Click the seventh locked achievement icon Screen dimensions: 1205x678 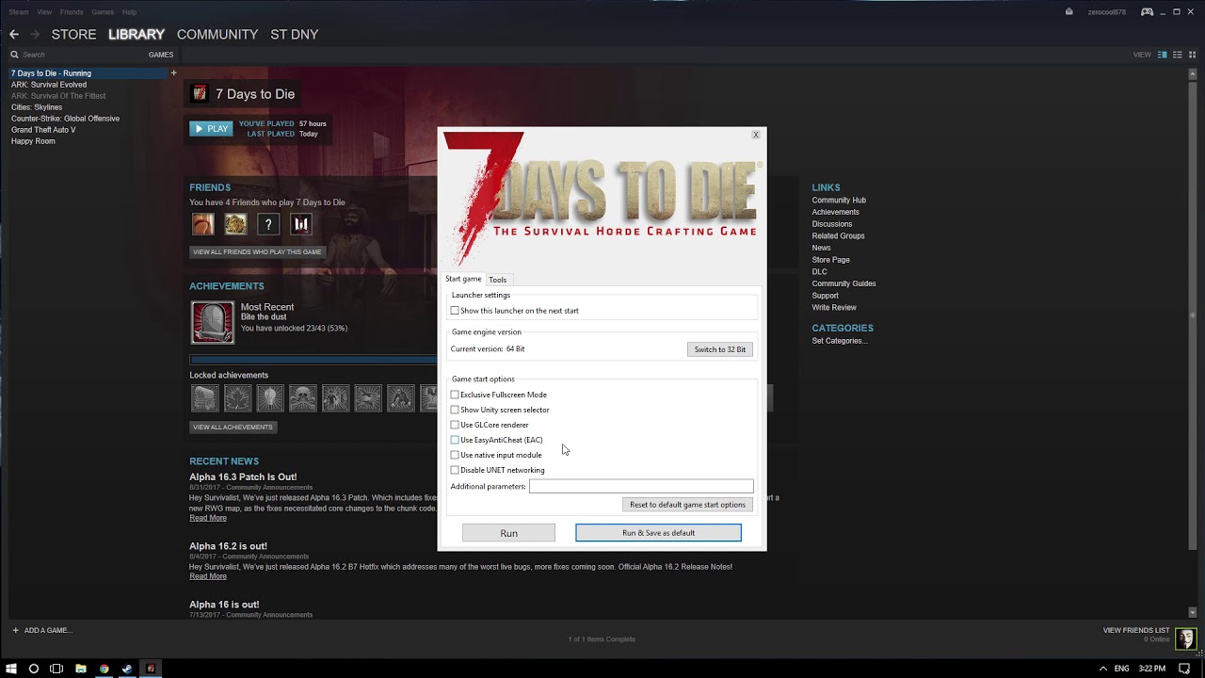(x=401, y=397)
